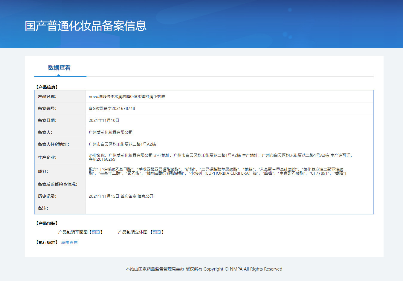Click the ingredient list beginning with 配方1
Viewport: 403px width, 281px height.
point(217,171)
